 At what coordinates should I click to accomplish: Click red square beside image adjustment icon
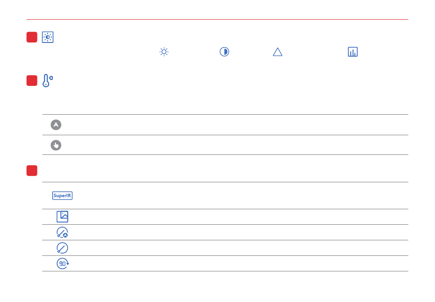coord(32,37)
